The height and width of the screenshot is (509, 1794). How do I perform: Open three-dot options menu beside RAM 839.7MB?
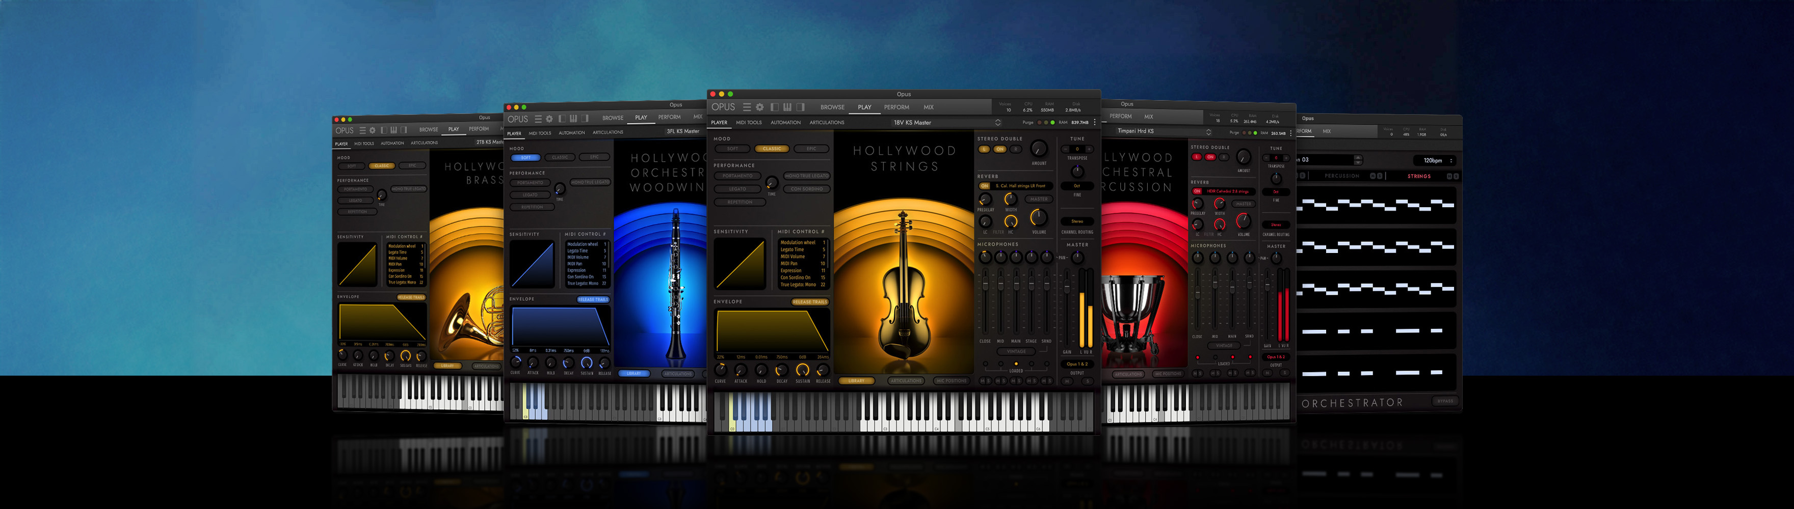(x=1095, y=122)
